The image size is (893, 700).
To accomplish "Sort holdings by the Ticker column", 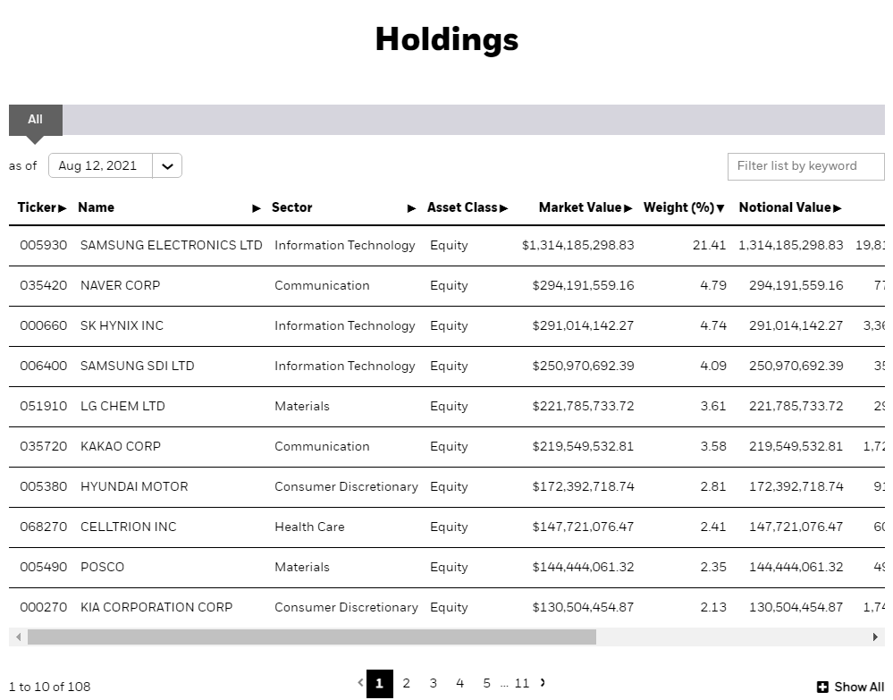I will point(42,207).
